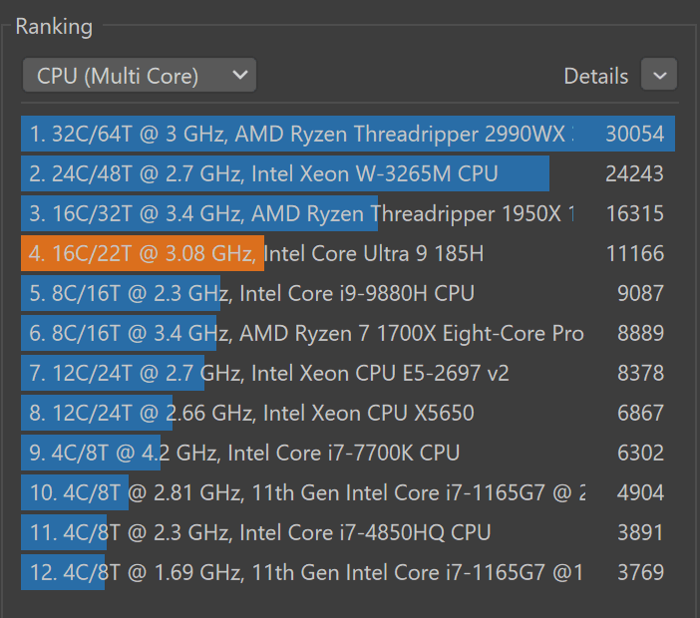The height and width of the screenshot is (618, 700).
Task: Select i7-1165G7 at 1.69 GHz row
Action: point(348,572)
